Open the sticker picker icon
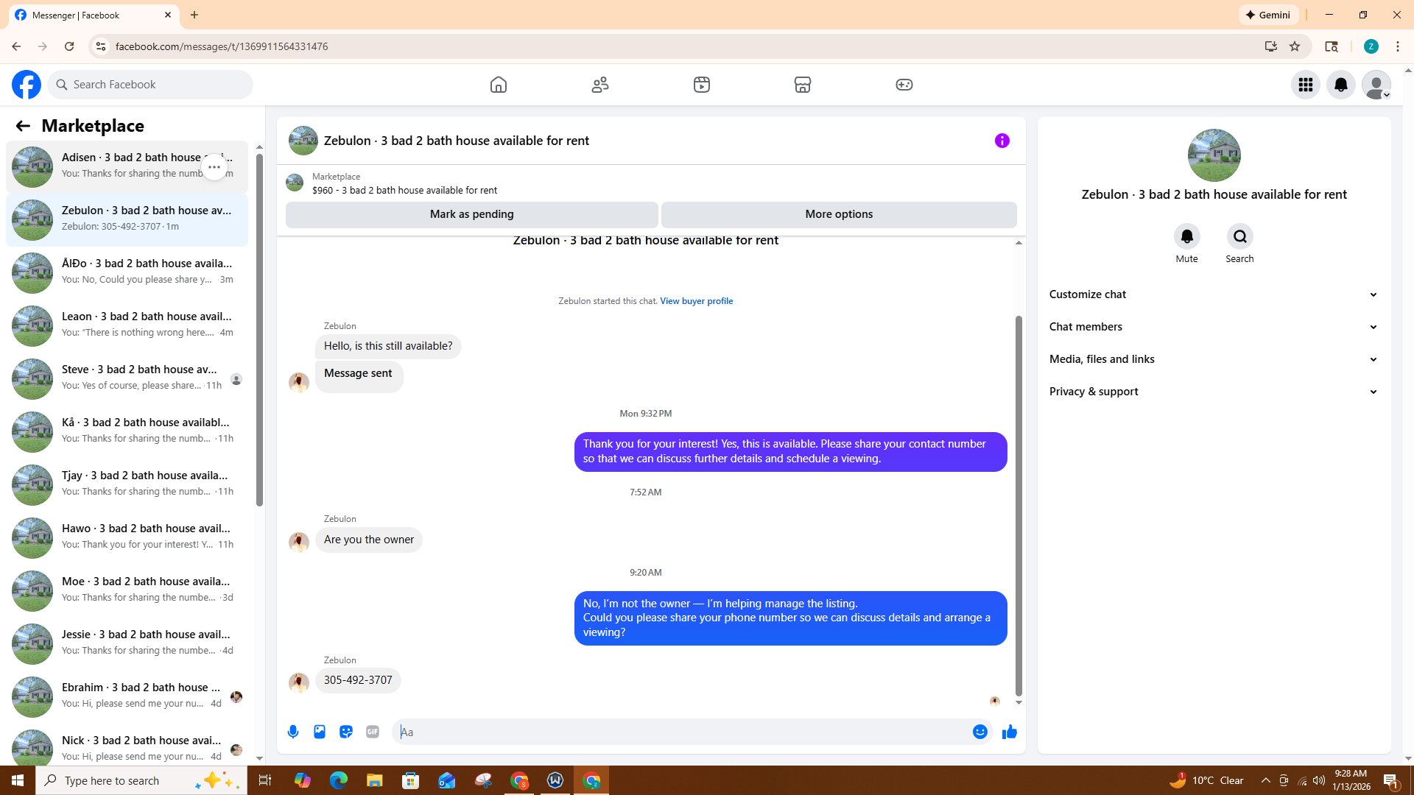Screen dimensions: 1414x795 click(x=346, y=732)
